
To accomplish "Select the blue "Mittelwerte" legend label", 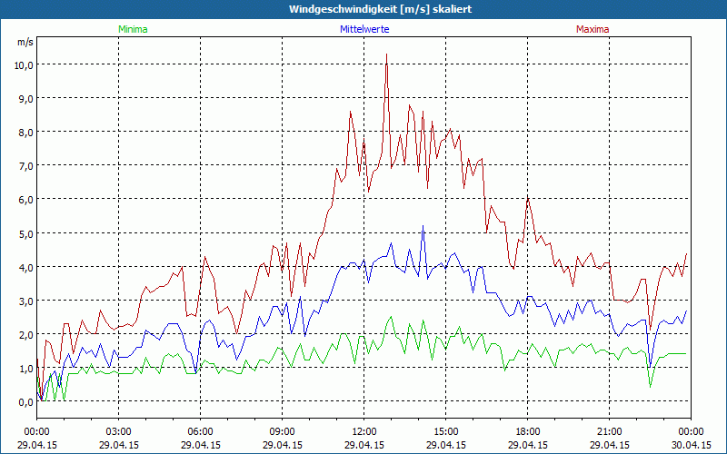I will point(363,29).
